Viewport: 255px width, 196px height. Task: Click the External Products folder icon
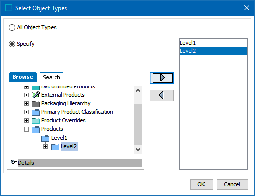pos(36,95)
